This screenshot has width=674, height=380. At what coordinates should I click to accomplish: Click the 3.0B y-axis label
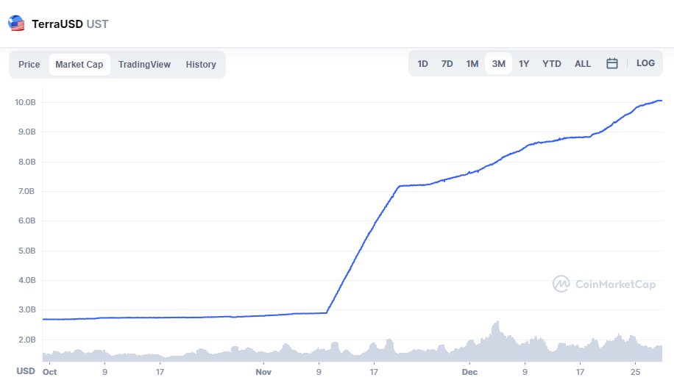[27, 309]
